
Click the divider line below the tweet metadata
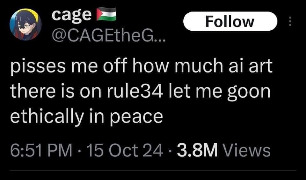pyautogui.click(x=153, y=170)
